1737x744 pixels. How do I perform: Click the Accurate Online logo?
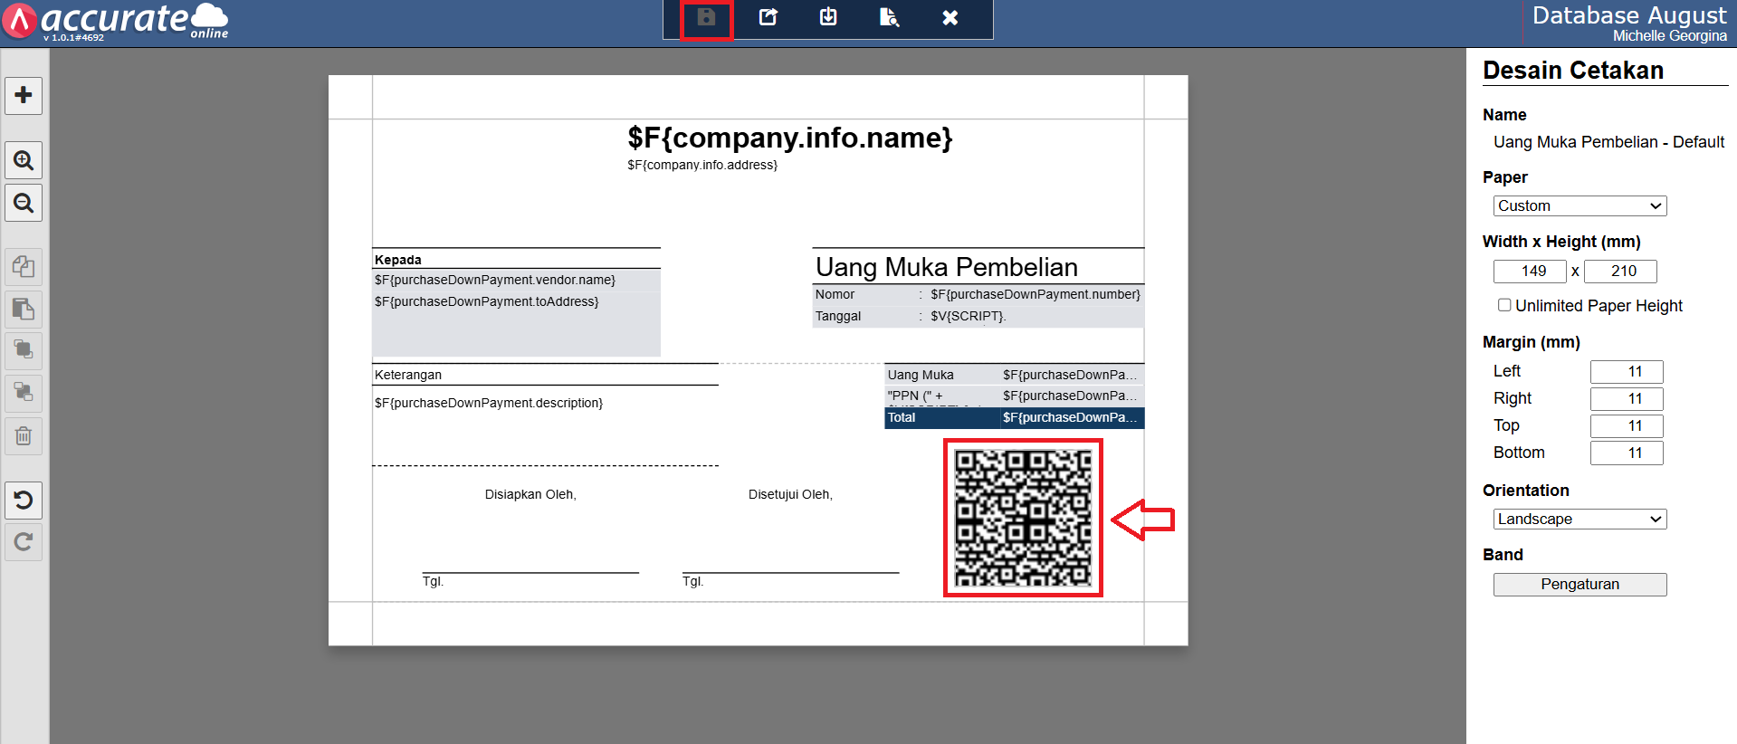(116, 22)
